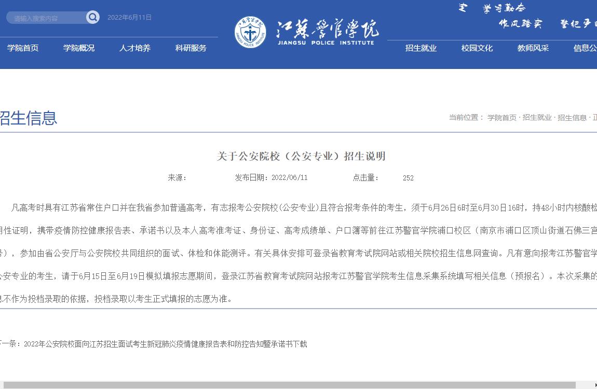This screenshot has width=597, height=389.
Task: Click the date text 2022年6月11日 in the header
Action: click(129, 18)
